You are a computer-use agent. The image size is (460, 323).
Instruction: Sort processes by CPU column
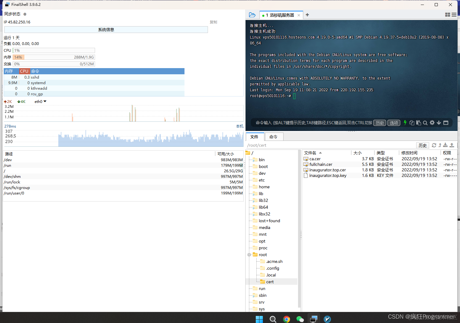click(24, 71)
